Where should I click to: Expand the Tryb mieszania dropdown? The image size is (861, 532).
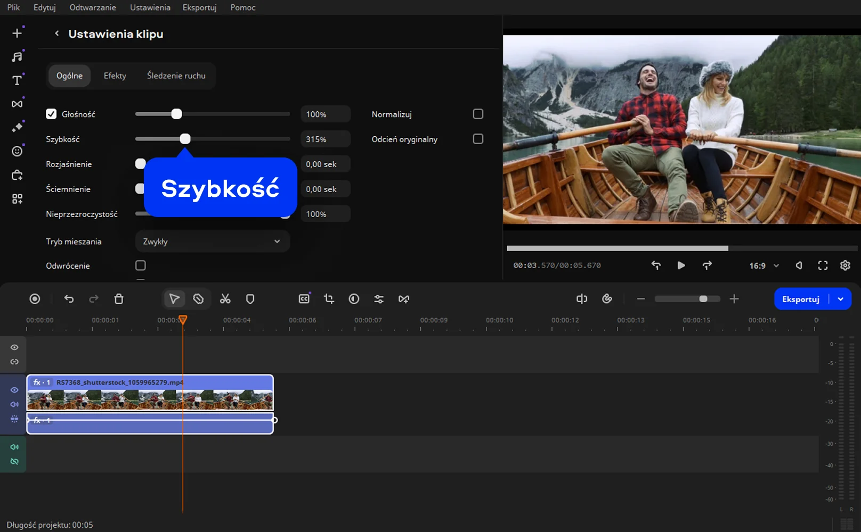212,242
